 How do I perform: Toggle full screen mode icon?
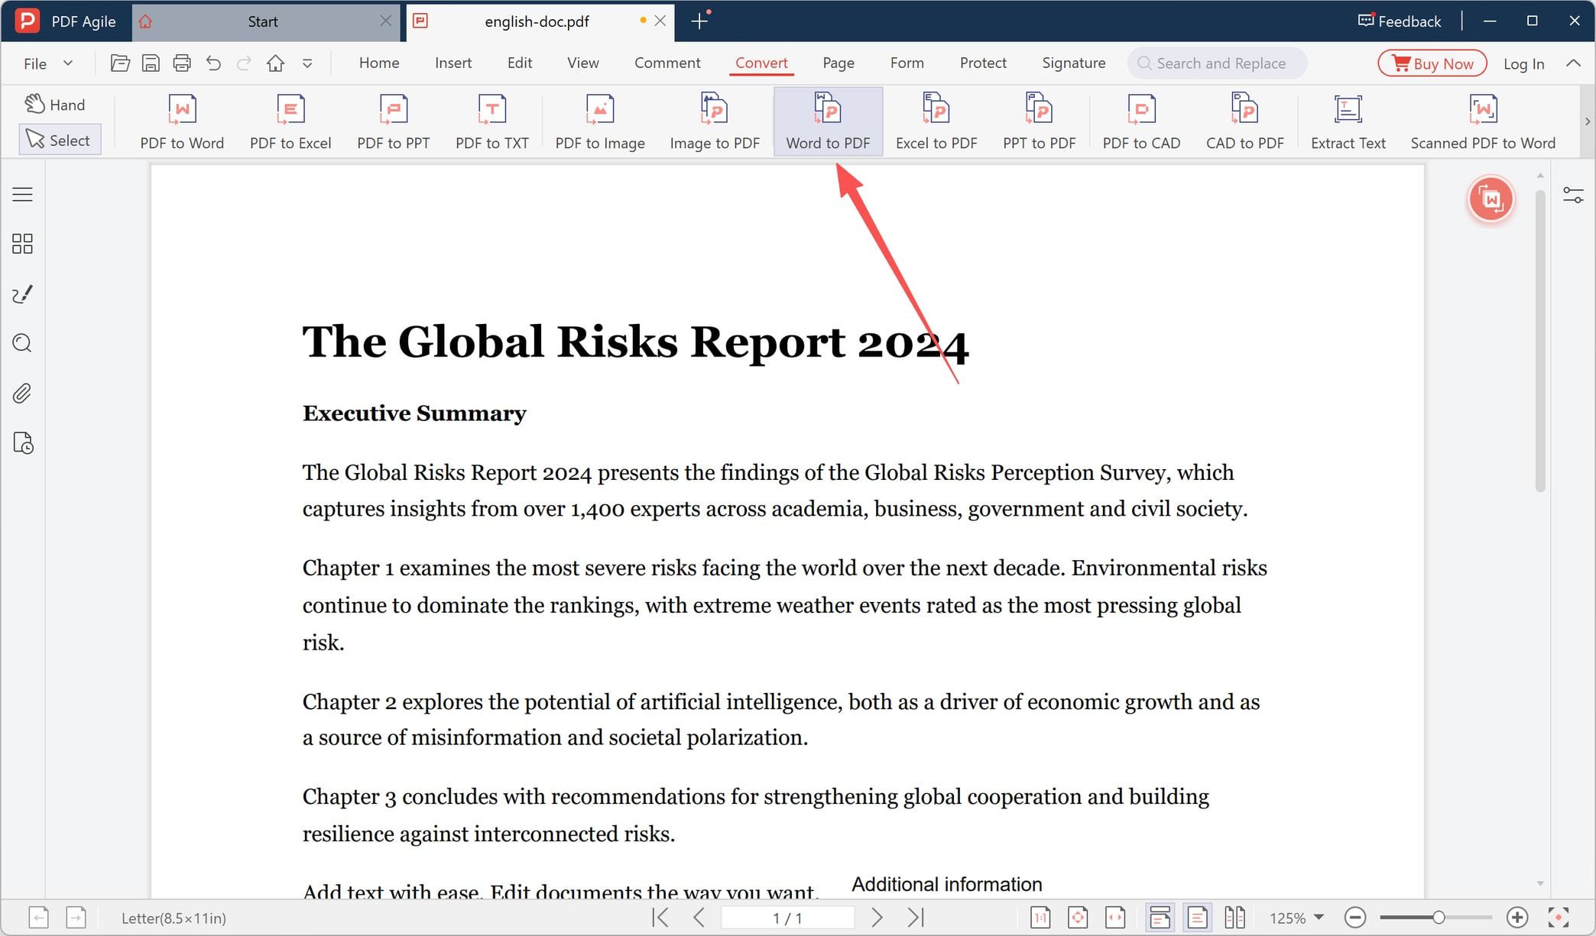pyautogui.click(x=1558, y=917)
